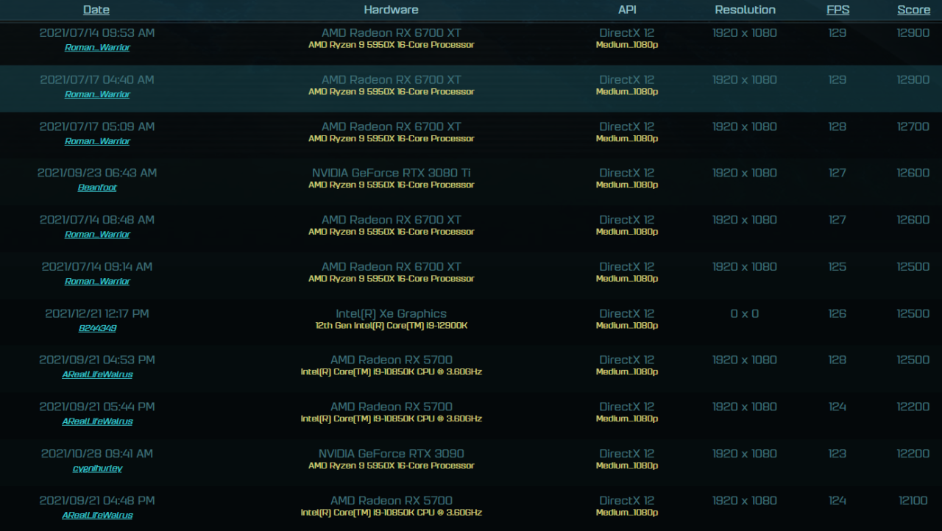Select the date 2021/07/17 05:09 AM
The width and height of the screenshot is (942, 531).
coord(97,126)
